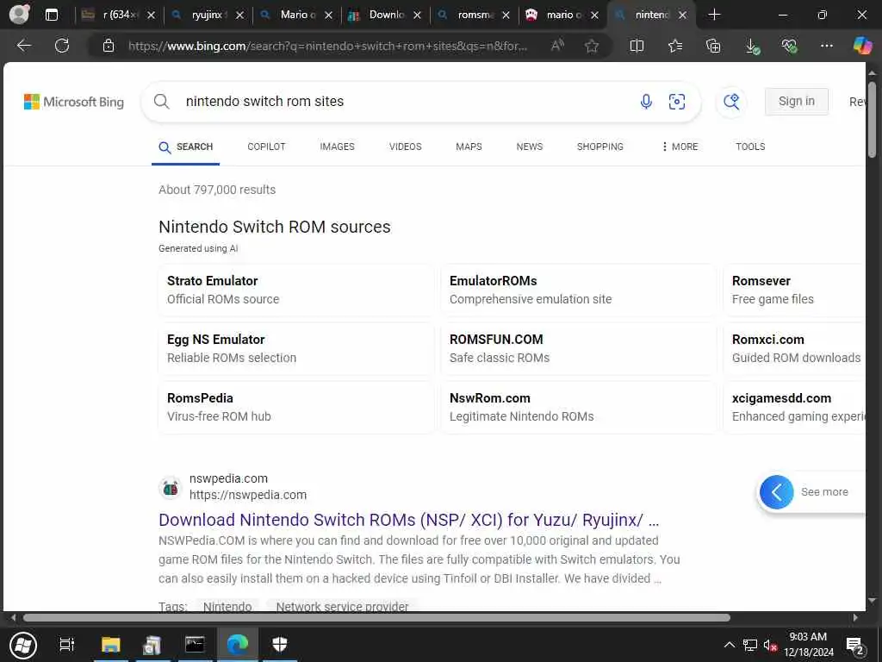The width and height of the screenshot is (882, 662).
Task: Click the vertical scrollbar thumb
Action: point(872,119)
